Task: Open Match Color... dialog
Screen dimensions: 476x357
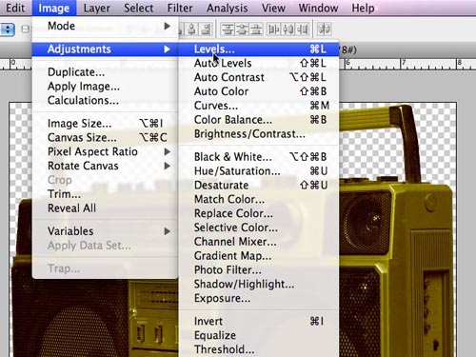Action: tap(259, 199)
